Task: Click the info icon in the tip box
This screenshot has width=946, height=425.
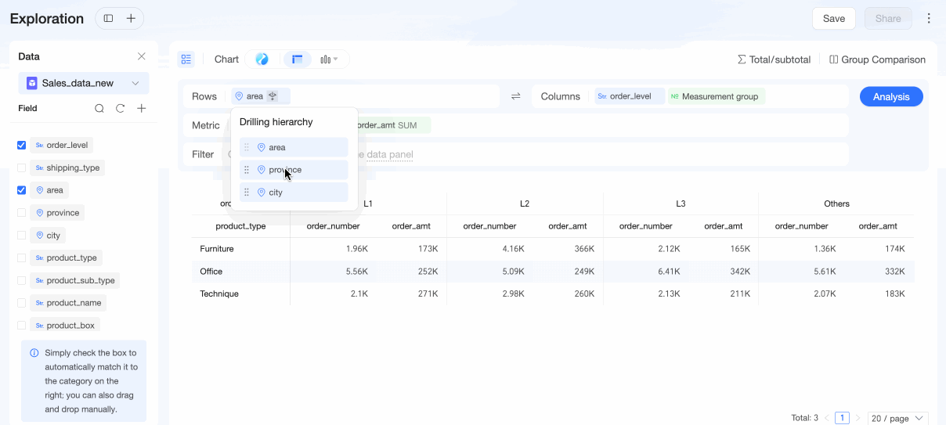Action: [34, 353]
